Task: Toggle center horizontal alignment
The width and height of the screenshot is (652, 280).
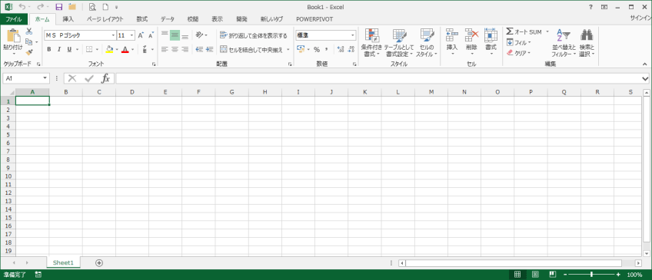Action: coord(175,49)
